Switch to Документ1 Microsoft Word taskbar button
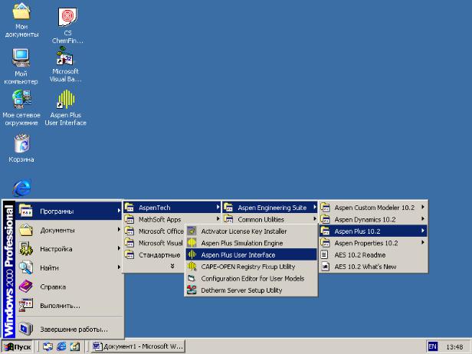The image size is (472, 354). [x=138, y=346]
